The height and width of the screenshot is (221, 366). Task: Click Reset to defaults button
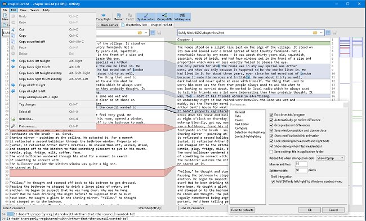pos(242,210)
